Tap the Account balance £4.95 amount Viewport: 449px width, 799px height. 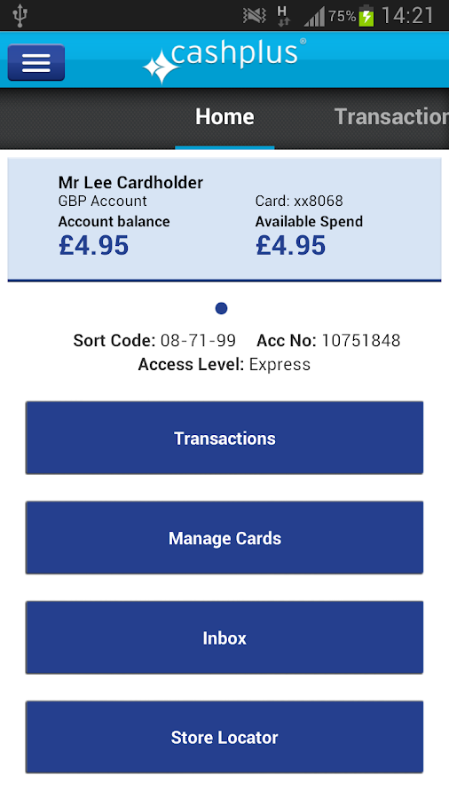pos(94,246)
